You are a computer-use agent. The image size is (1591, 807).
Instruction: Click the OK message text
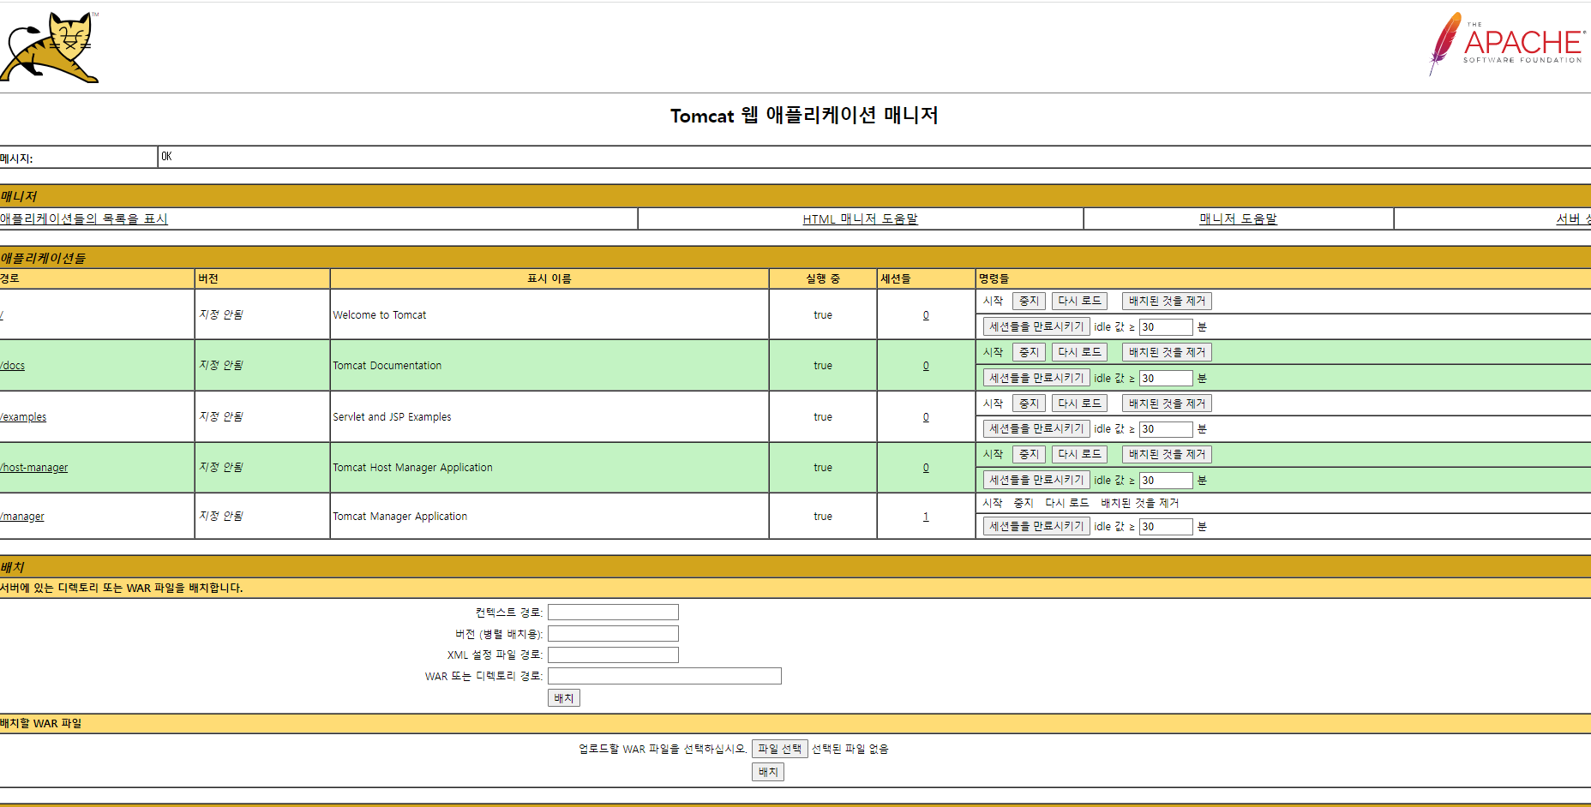click(166, 157)
